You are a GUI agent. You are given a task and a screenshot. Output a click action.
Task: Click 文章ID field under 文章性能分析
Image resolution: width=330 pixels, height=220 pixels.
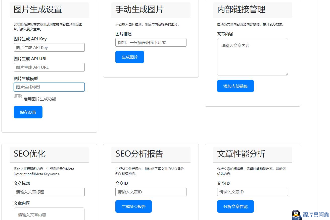(253, 192)
